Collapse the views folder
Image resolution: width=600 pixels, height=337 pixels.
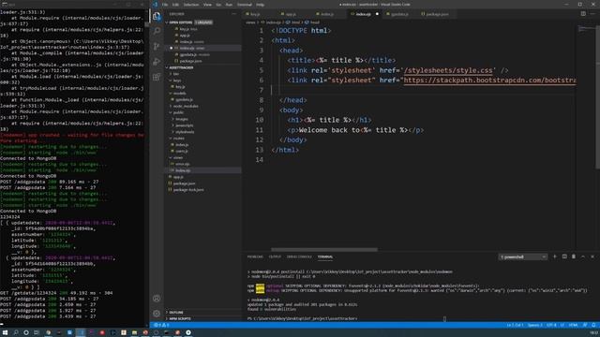[177, 157]
